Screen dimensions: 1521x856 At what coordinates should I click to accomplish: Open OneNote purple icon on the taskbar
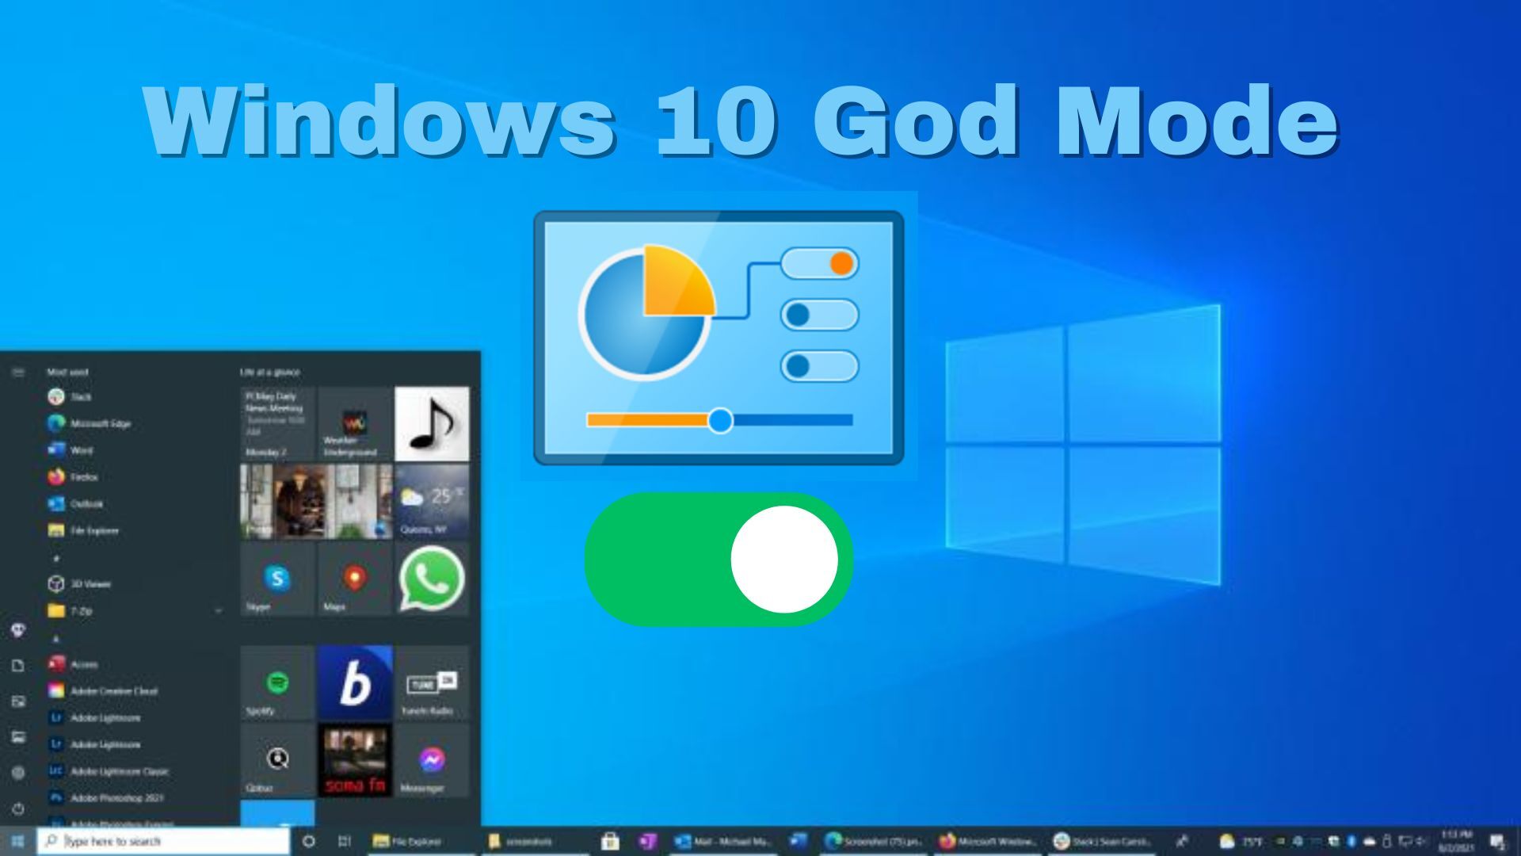[647, 841]
